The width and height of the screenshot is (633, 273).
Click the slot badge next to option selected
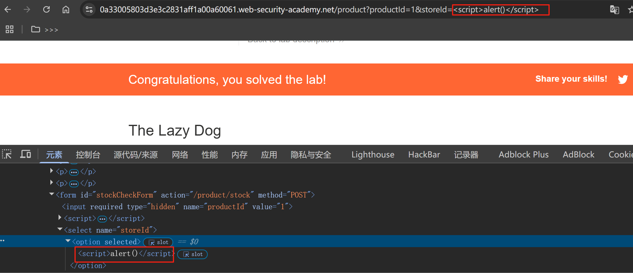(158, 242)
